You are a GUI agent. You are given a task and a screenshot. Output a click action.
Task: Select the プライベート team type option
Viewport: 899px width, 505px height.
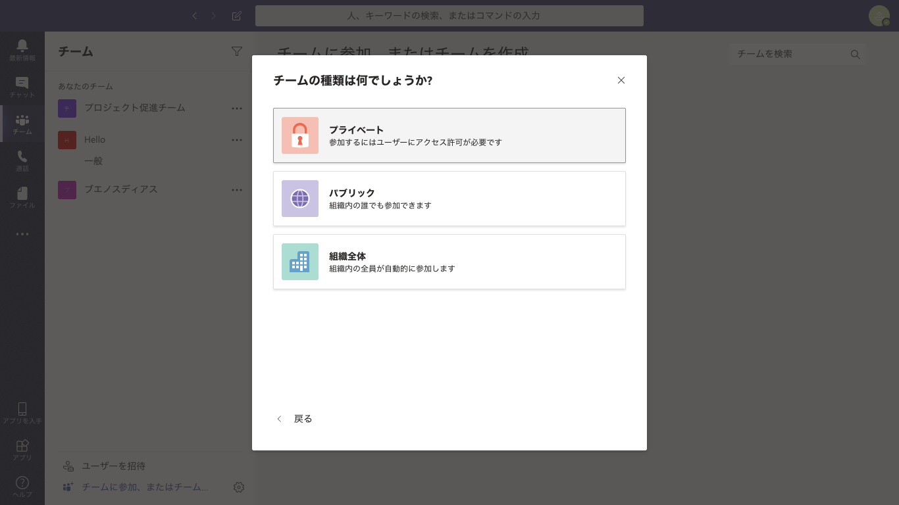449,135
